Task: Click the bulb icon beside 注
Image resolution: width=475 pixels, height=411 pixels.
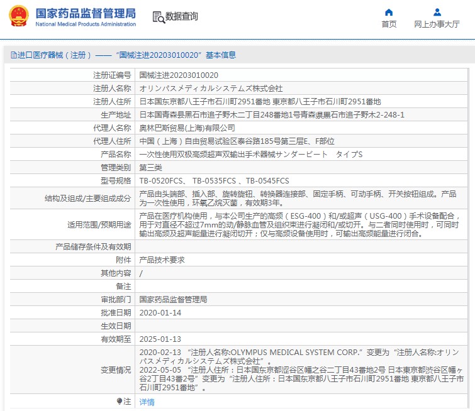Action: [120, 402]
